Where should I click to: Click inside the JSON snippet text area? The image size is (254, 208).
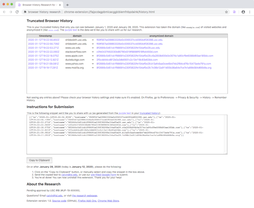(127, 135)
